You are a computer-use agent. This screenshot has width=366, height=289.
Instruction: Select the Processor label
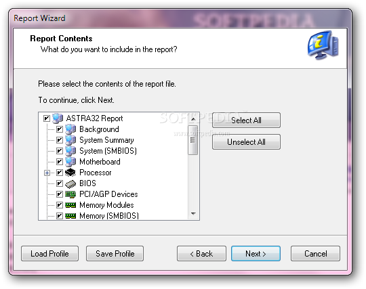(96, 173)
